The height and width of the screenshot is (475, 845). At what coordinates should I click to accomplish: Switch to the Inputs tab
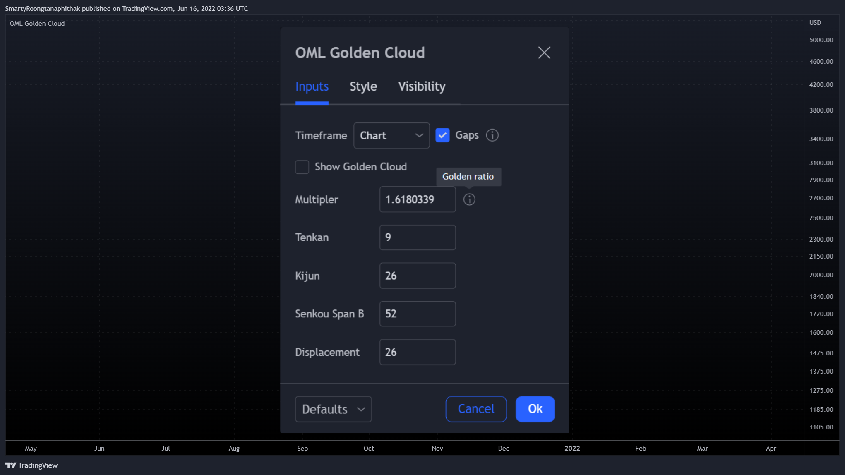312,86
